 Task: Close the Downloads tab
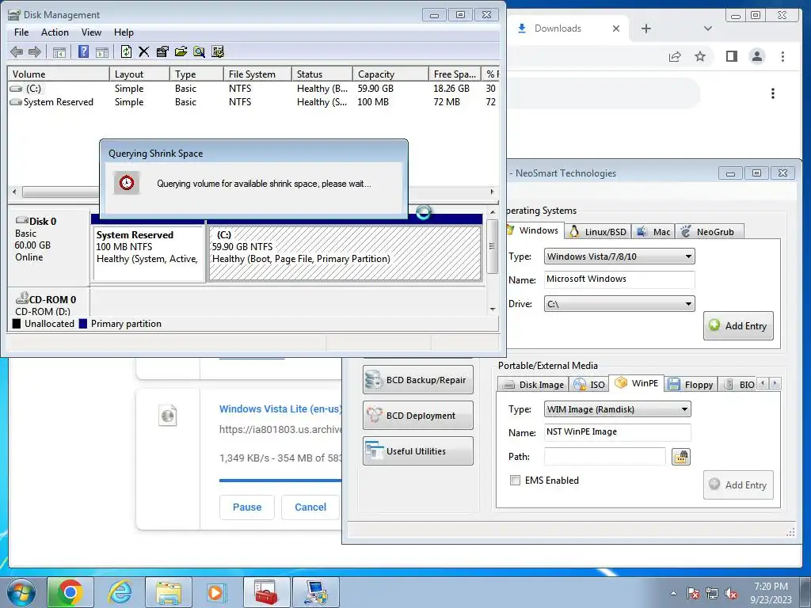[x=616, y=28]
